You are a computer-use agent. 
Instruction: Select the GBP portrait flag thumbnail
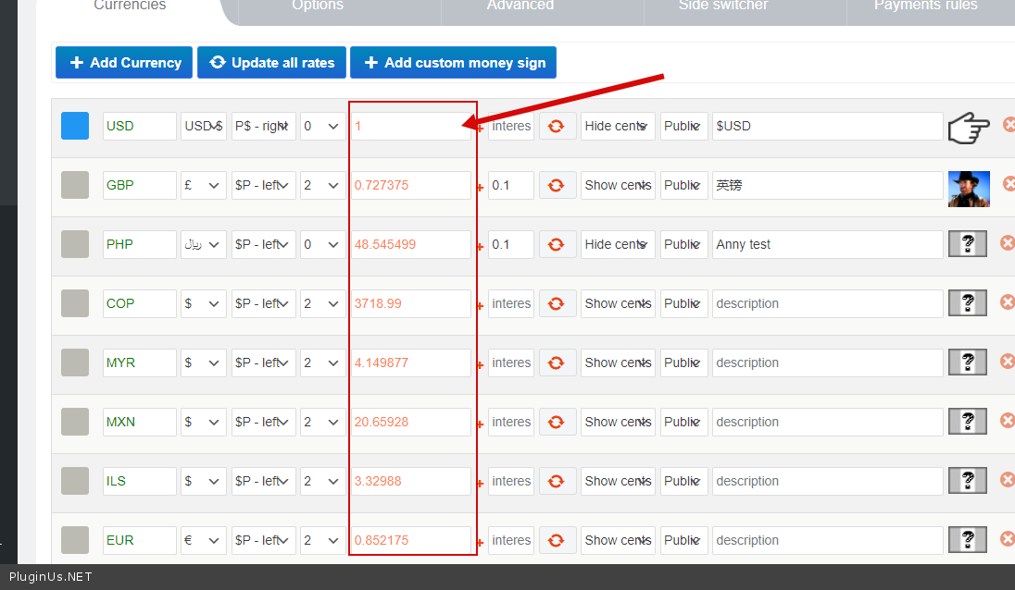tap(968, 189)
